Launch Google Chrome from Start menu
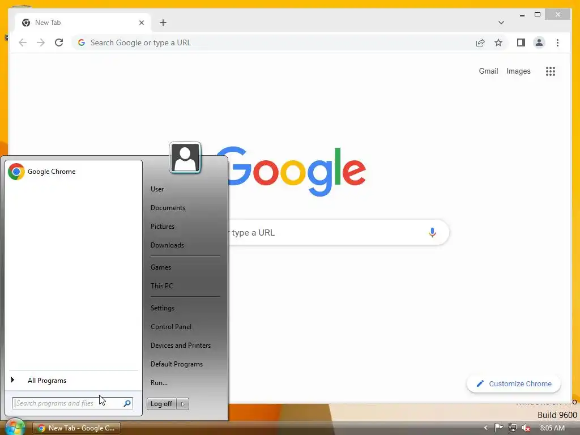 (74, 171)
